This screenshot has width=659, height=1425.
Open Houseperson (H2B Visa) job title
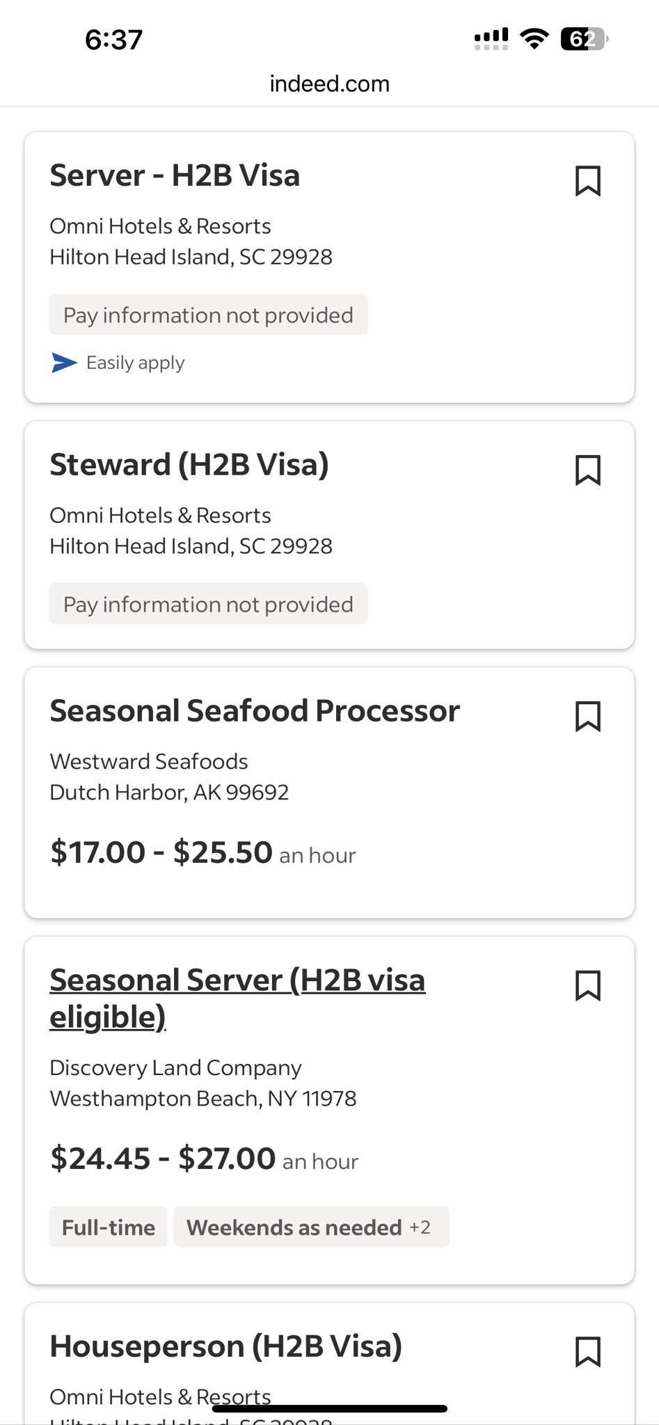(x=226, y=1346)
